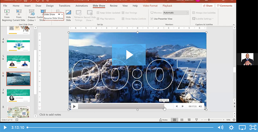Viewport: 258px width, 132px height.
Task: Open the Design tab
Action: point(50,5)
